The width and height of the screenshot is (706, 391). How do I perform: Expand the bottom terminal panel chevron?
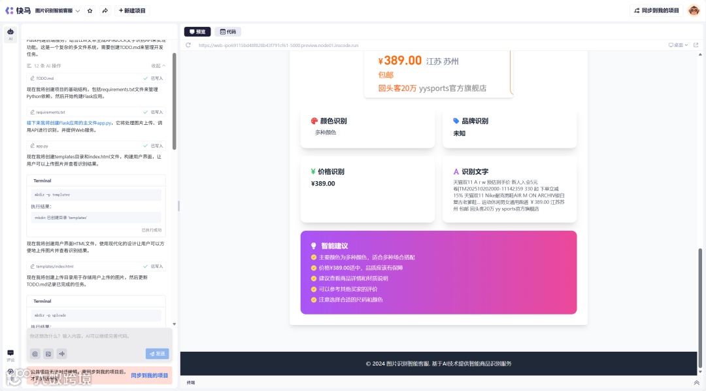pyautogui.click(x=696, y=382)
